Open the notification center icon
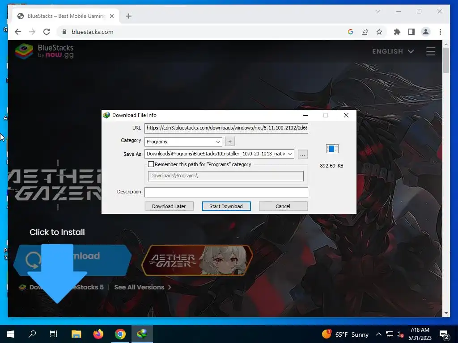The width and height of the screenshot is (458, 343). click(444, 335)
